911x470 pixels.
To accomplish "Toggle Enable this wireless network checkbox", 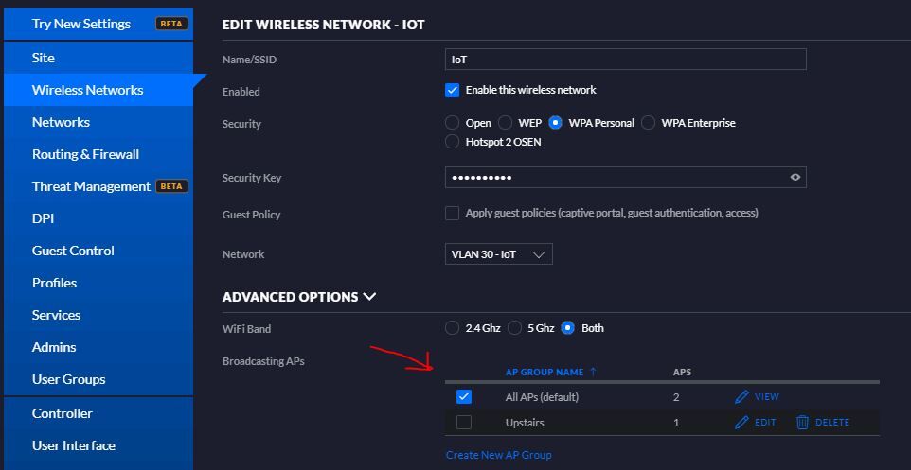I will (453, 91).
